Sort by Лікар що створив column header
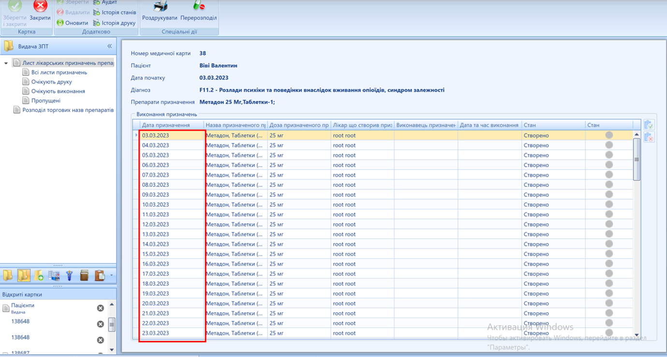 click(x=363, y=125)
